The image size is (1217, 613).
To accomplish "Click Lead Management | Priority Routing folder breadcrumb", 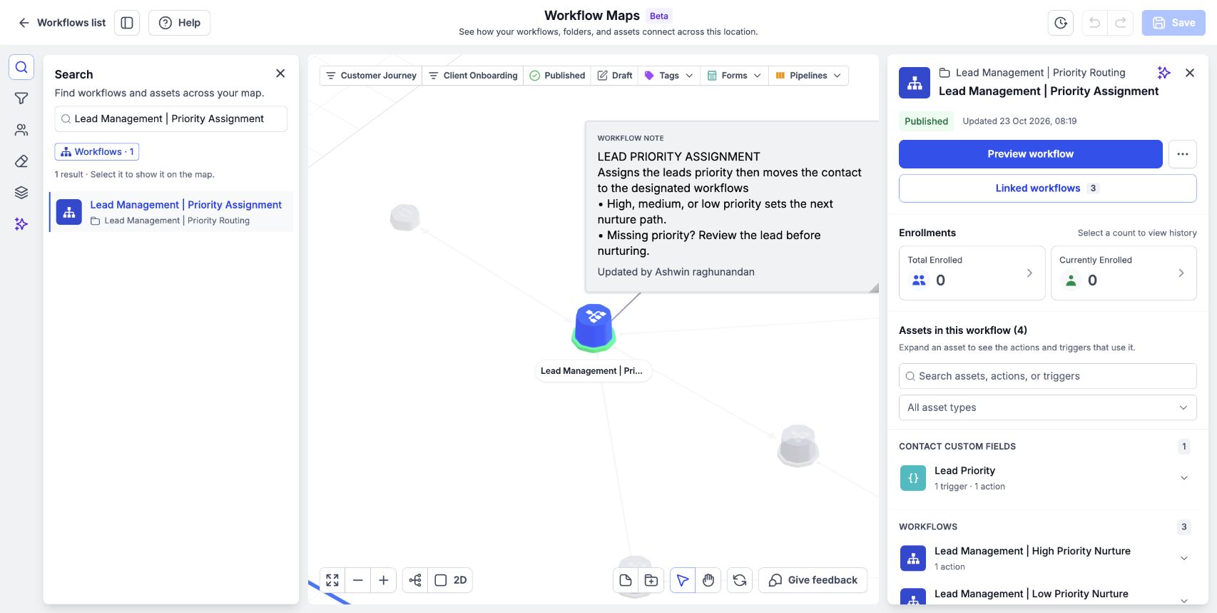I will [1032, 73].
